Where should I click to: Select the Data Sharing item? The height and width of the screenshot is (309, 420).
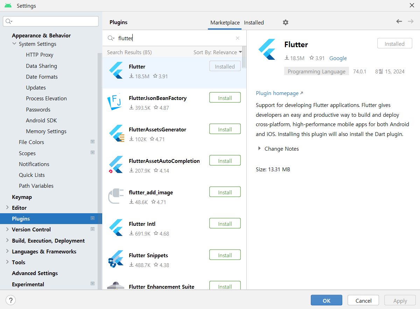(x=41, y=66)
